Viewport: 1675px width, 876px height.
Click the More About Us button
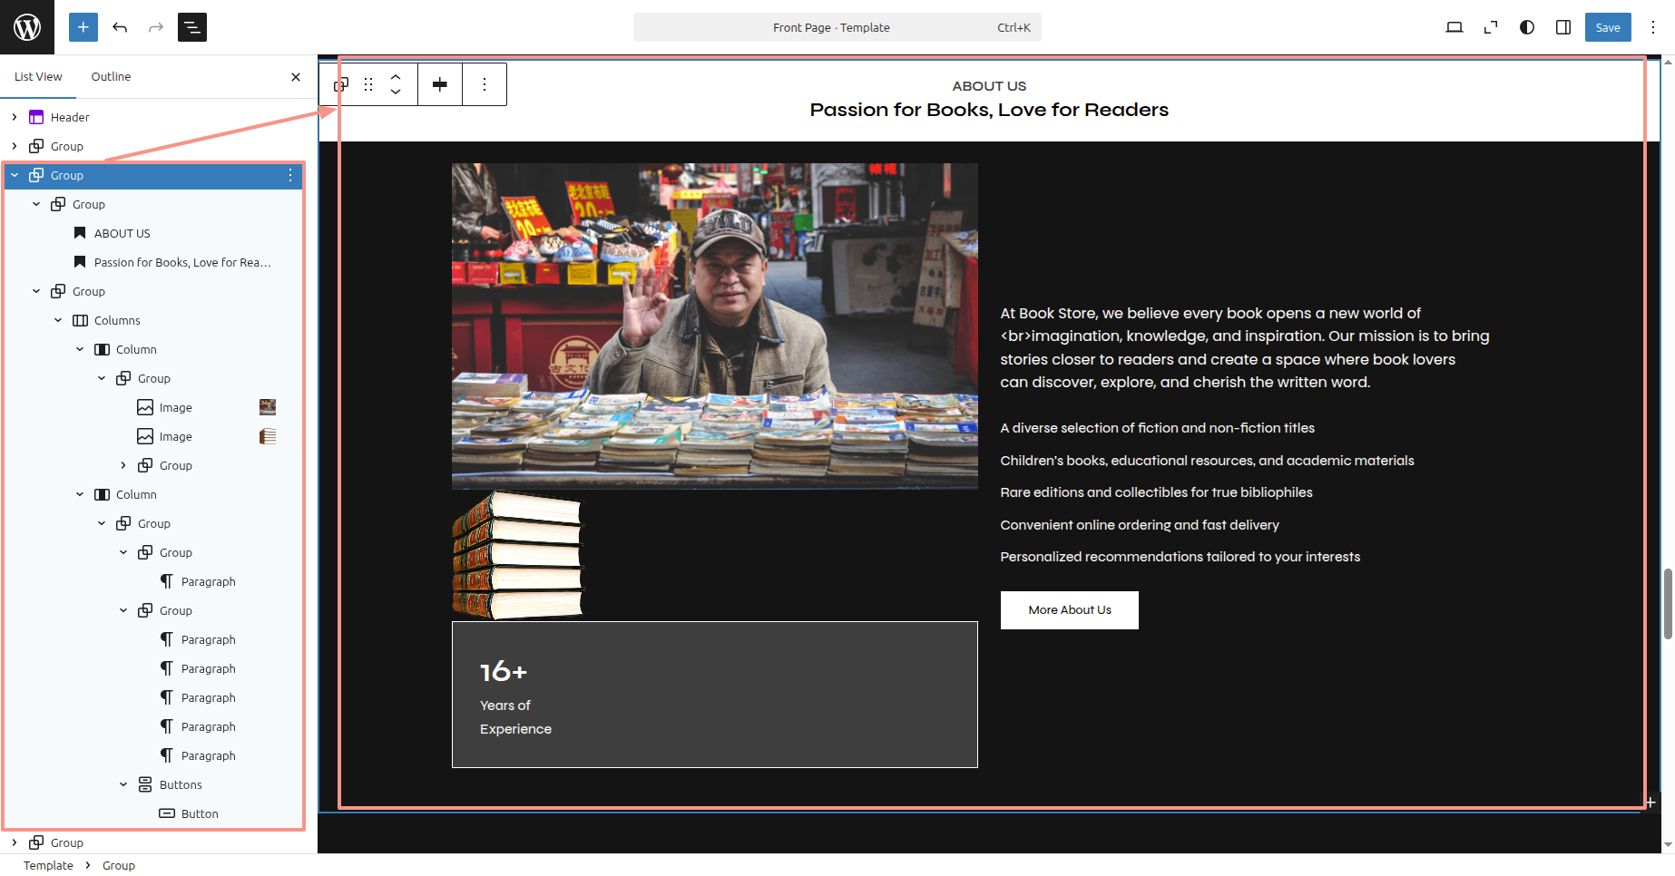point(1069,610)
